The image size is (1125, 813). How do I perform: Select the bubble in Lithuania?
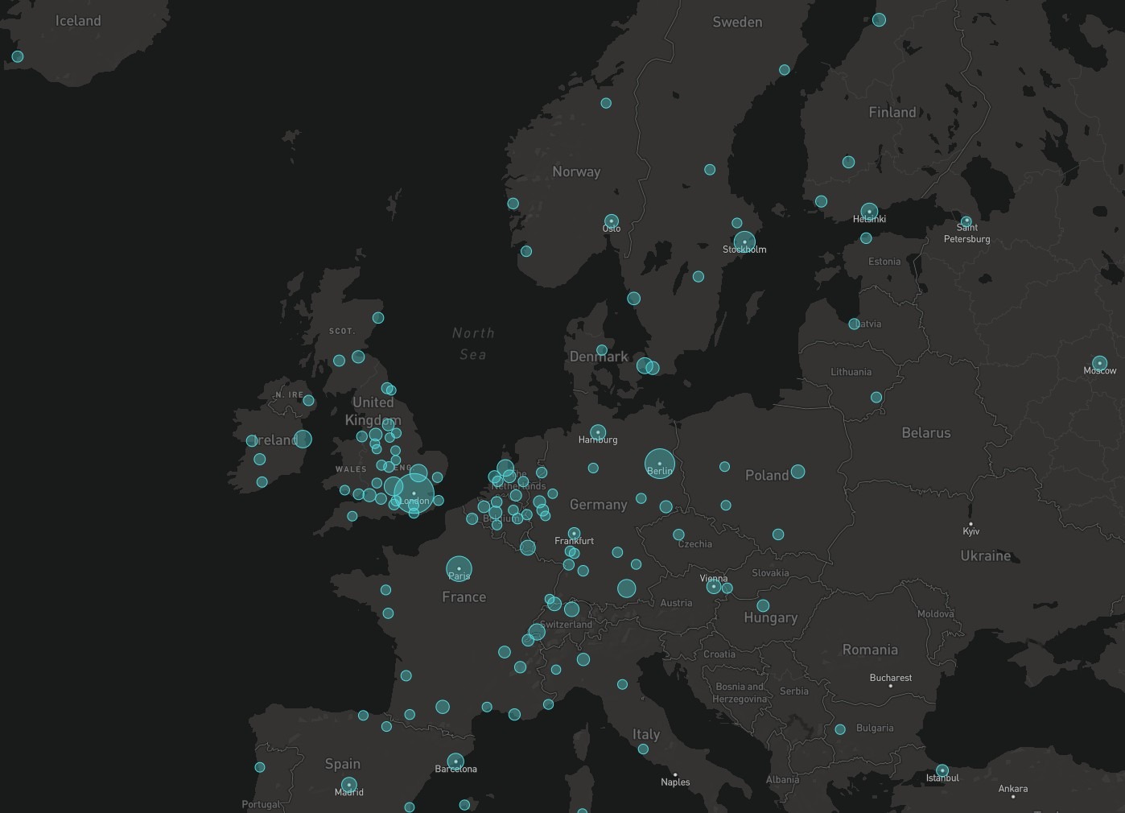point(876,397)
